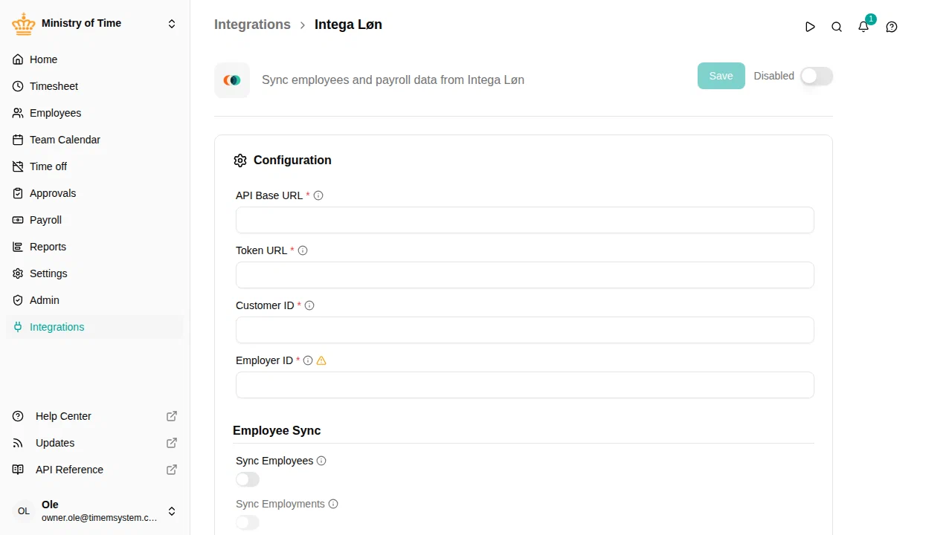Open Reports in the sidebar
Viewport: 952px width, 535px height.
click(94, 247)
